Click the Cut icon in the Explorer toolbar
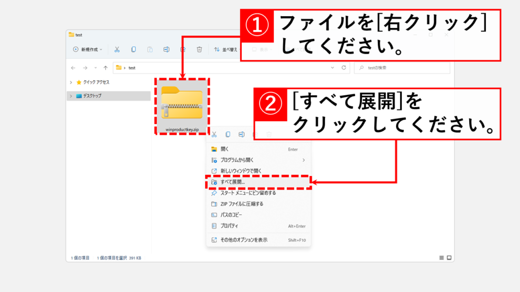 117,50
